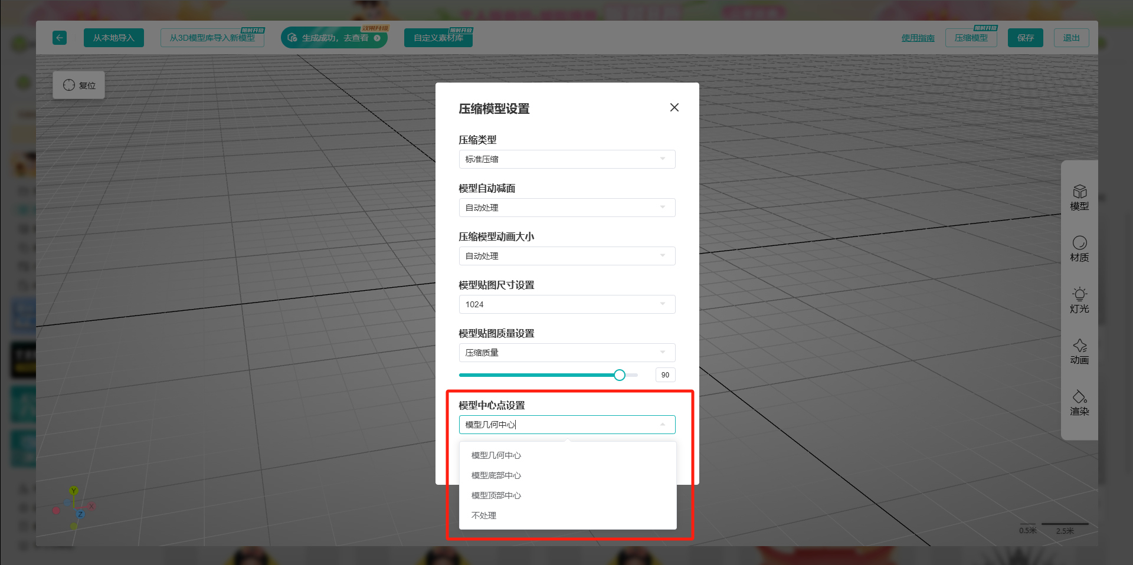Click the 复位 reset view button
The height and width of the screenshot is (565, 1133).
[x=79, y=86]
